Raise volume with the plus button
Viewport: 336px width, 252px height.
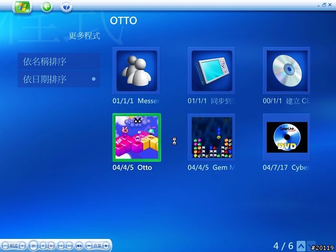click(106, 246)
